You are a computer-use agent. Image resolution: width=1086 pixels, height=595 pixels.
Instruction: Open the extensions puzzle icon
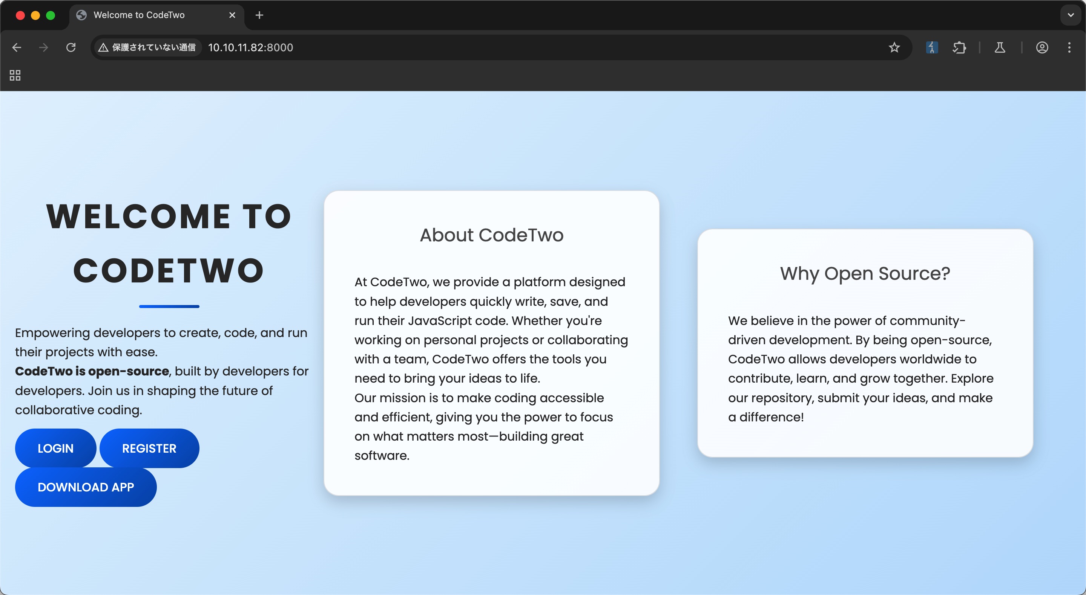coord(959,47)
